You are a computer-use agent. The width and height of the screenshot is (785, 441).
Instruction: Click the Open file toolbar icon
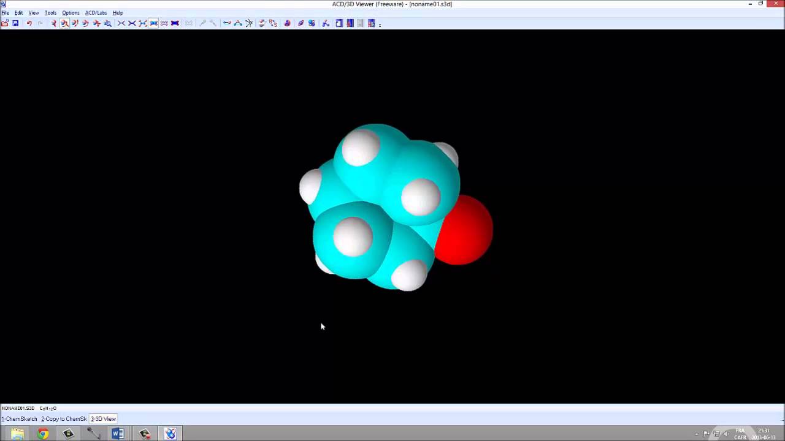click(x=5, y=23)
